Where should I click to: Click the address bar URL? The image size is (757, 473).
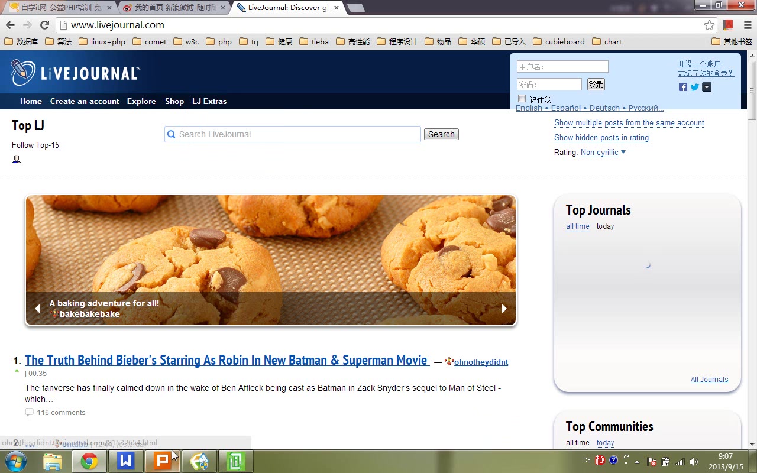coord(118,25)
